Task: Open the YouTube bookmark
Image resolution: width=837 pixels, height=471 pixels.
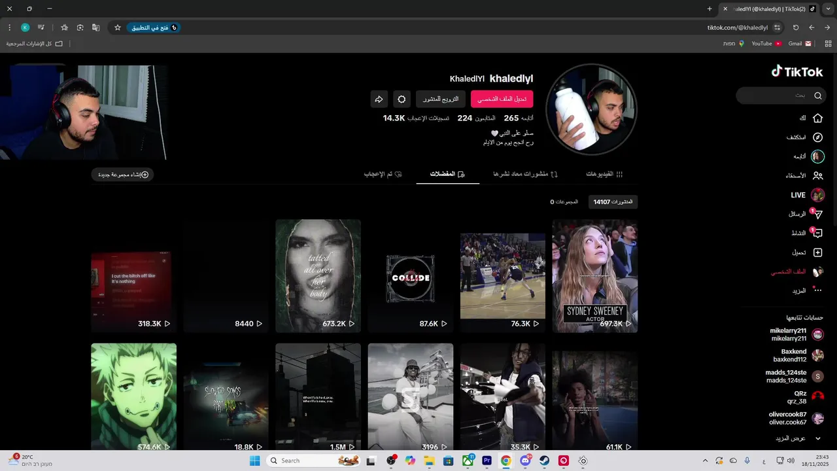Action: 766,43
